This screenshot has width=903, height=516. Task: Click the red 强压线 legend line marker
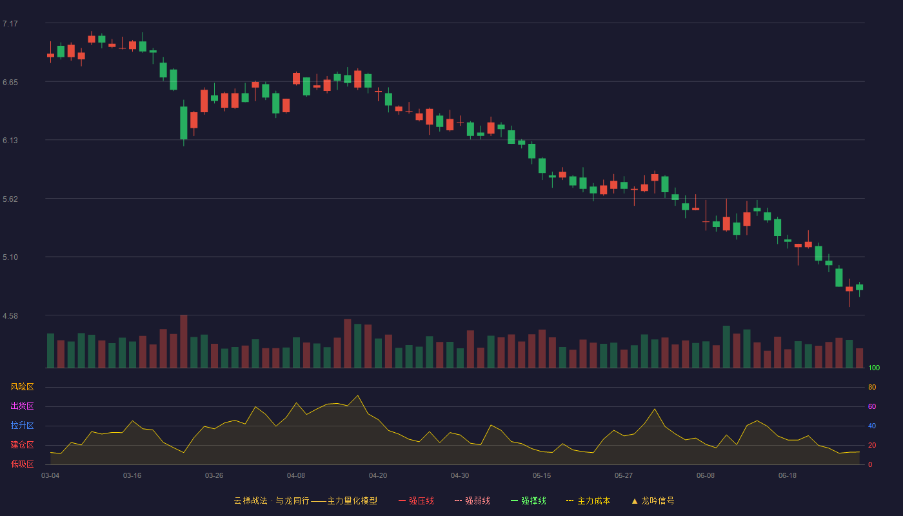(x=402, y=501)
